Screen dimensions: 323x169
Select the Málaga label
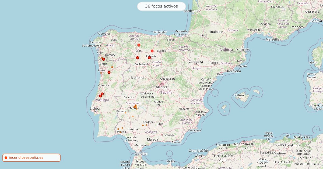153,140
